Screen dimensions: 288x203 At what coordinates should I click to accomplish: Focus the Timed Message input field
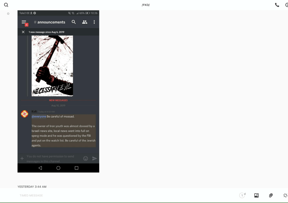(x=116, y=195)
